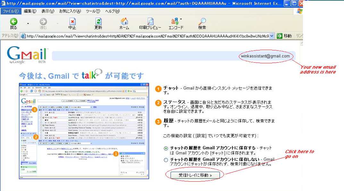Viewport: 344px width, 191px height.
Task: Click the page icon in address bar
Action: [23, 36]
